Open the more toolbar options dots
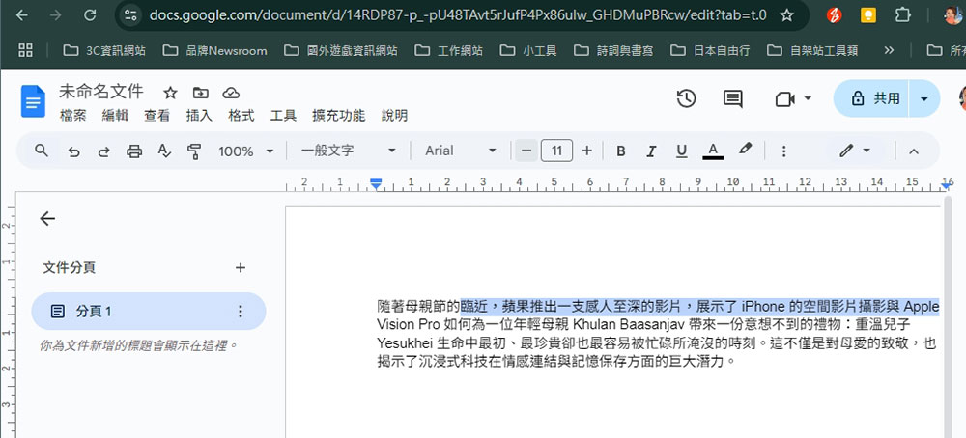Viewport: 966px width, 438px height. pyautogui.click(x=783, y=151)
